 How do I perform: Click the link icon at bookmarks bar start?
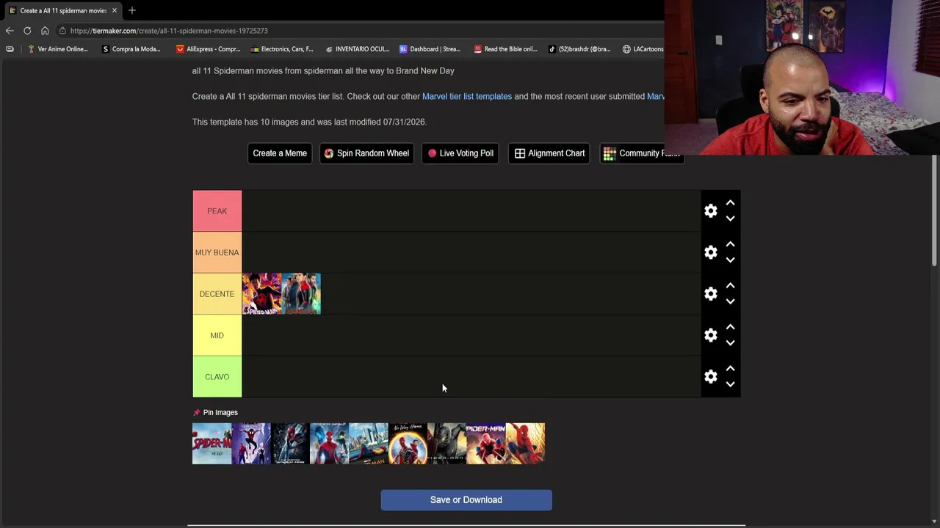[x=10, y=49]
